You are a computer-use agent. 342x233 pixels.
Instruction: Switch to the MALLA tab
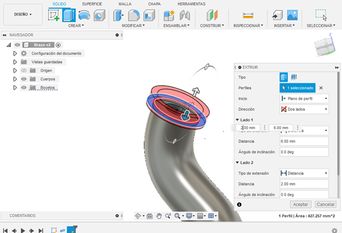point(125,4)
